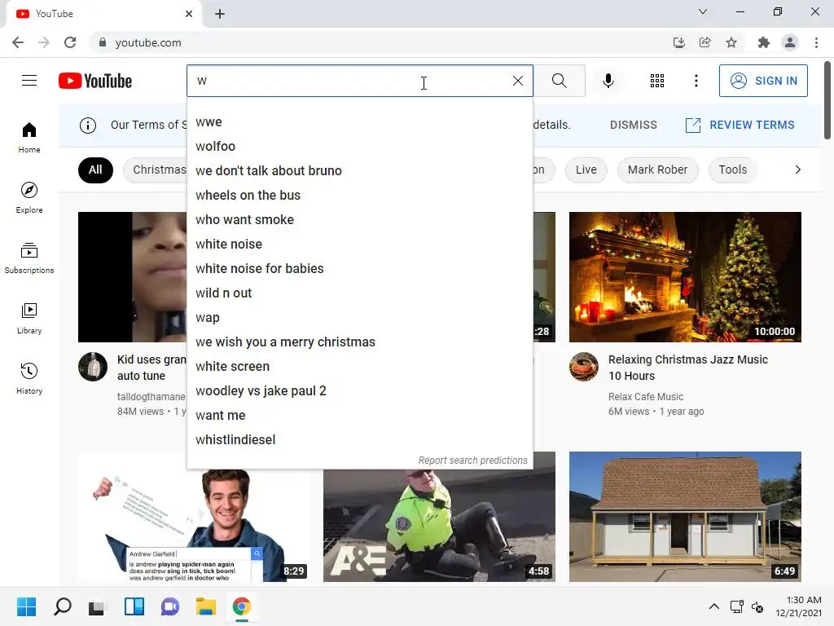Click the install app icon in address bar
The image size is (834, 626).
(x=678, y=42)
